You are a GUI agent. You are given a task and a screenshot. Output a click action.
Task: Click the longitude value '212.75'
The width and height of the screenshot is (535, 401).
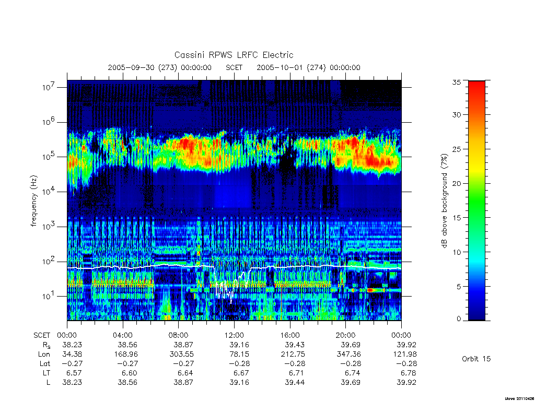[x=293, y=355]
